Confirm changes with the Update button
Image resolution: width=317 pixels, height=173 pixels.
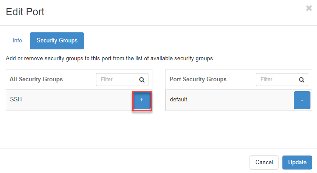coord(297,163)
